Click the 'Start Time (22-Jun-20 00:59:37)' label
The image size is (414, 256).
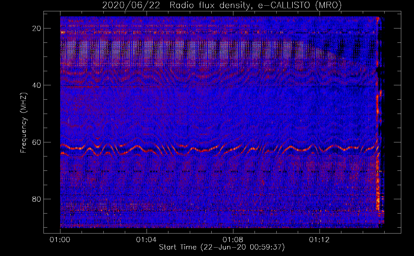click(x=222, y=247)
